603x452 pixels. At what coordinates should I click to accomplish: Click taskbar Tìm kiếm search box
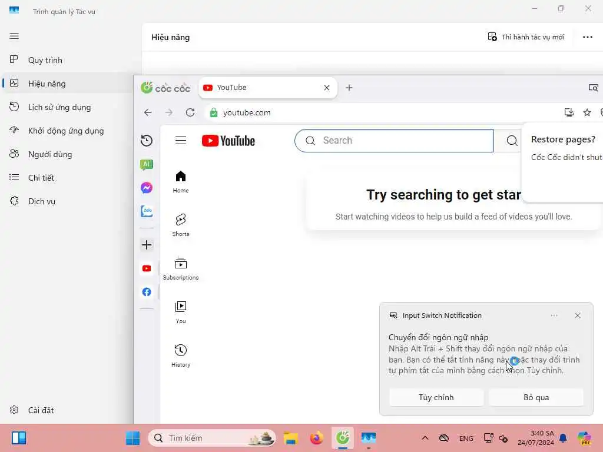(x=212, y=438)
